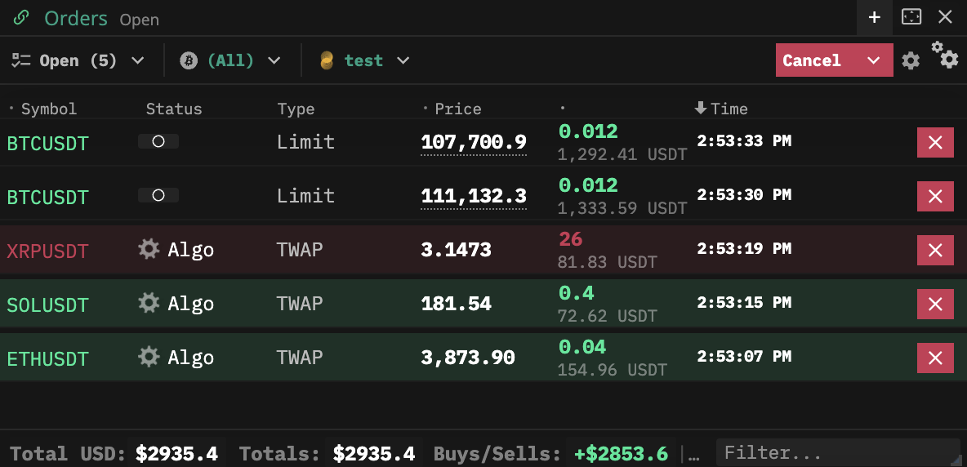The image size is (967, 467).
Task: Add a new panel with plus icon
Action: tap(874, 17)
